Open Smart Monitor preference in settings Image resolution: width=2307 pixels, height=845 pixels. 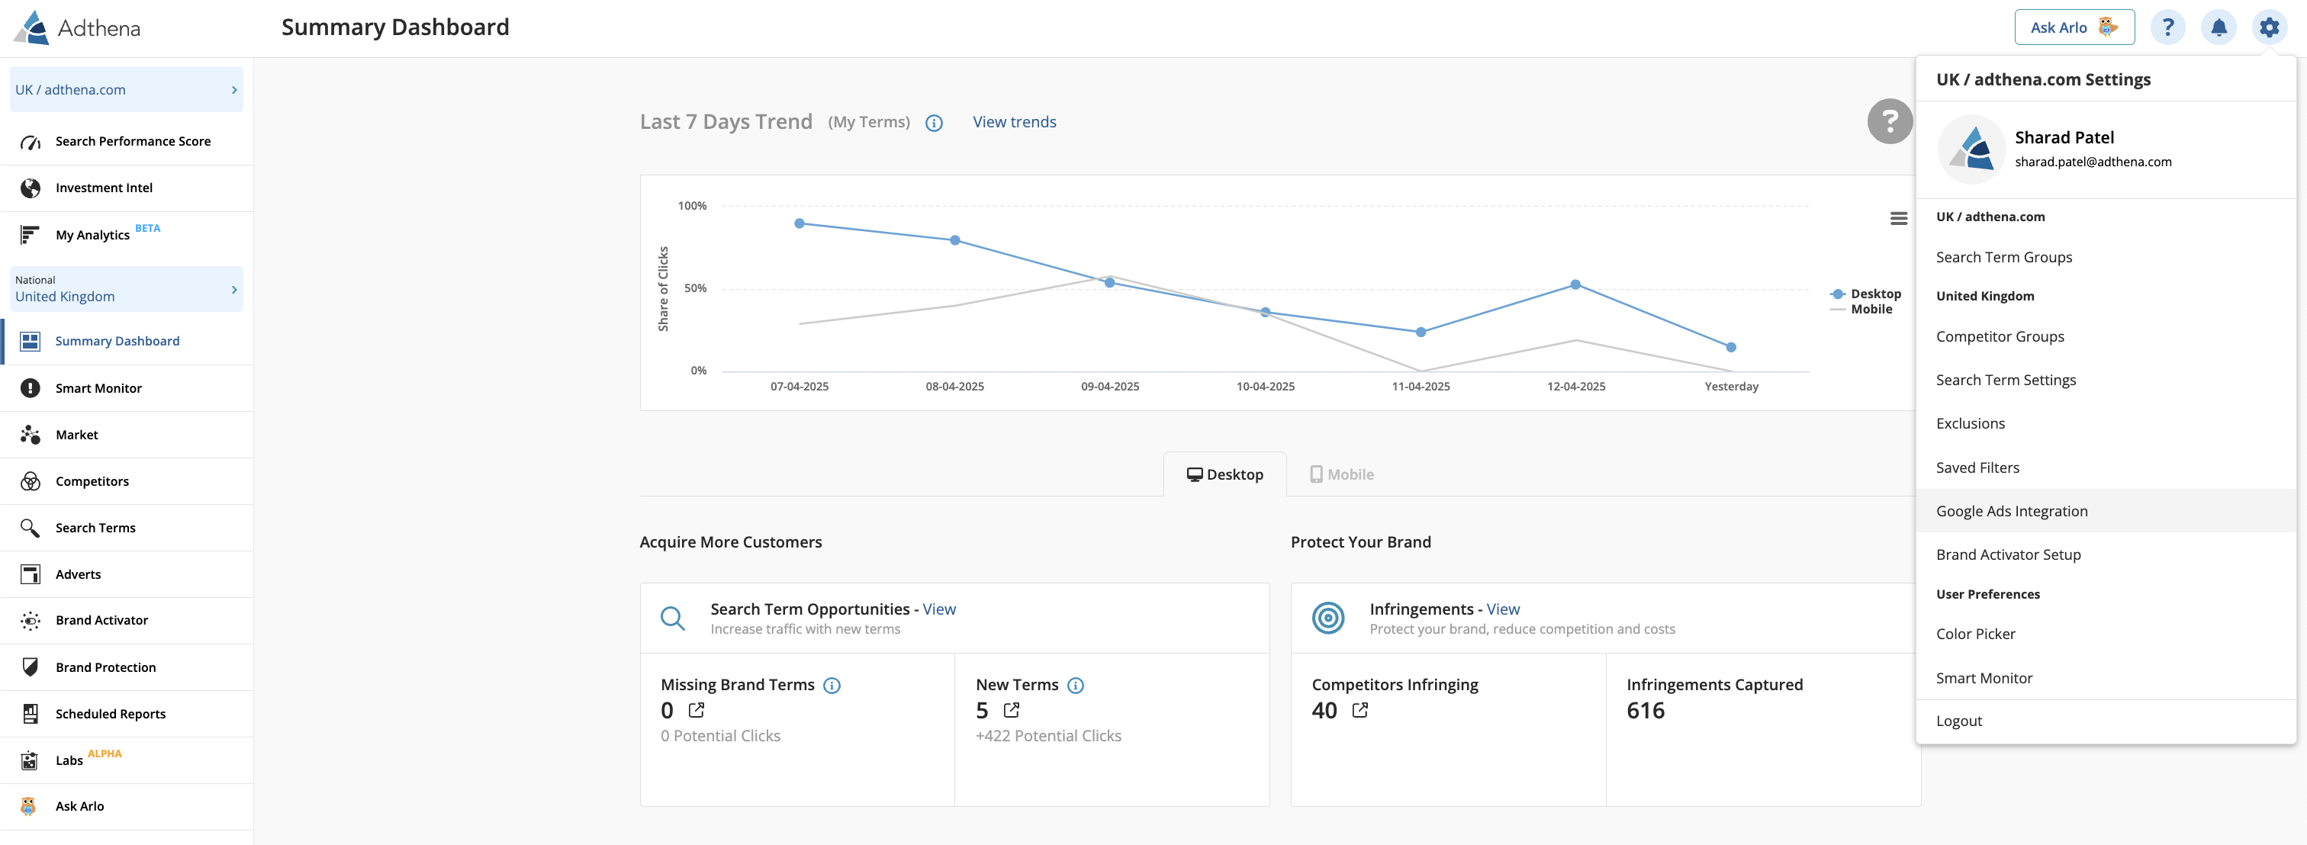pyautogui.click(x=2106, y=678)
